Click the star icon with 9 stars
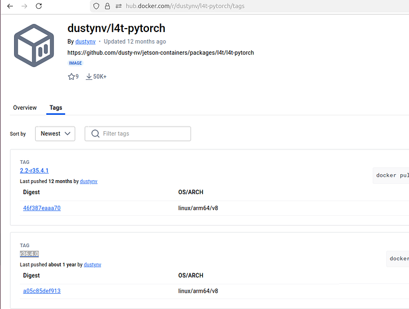 point(71,76)
